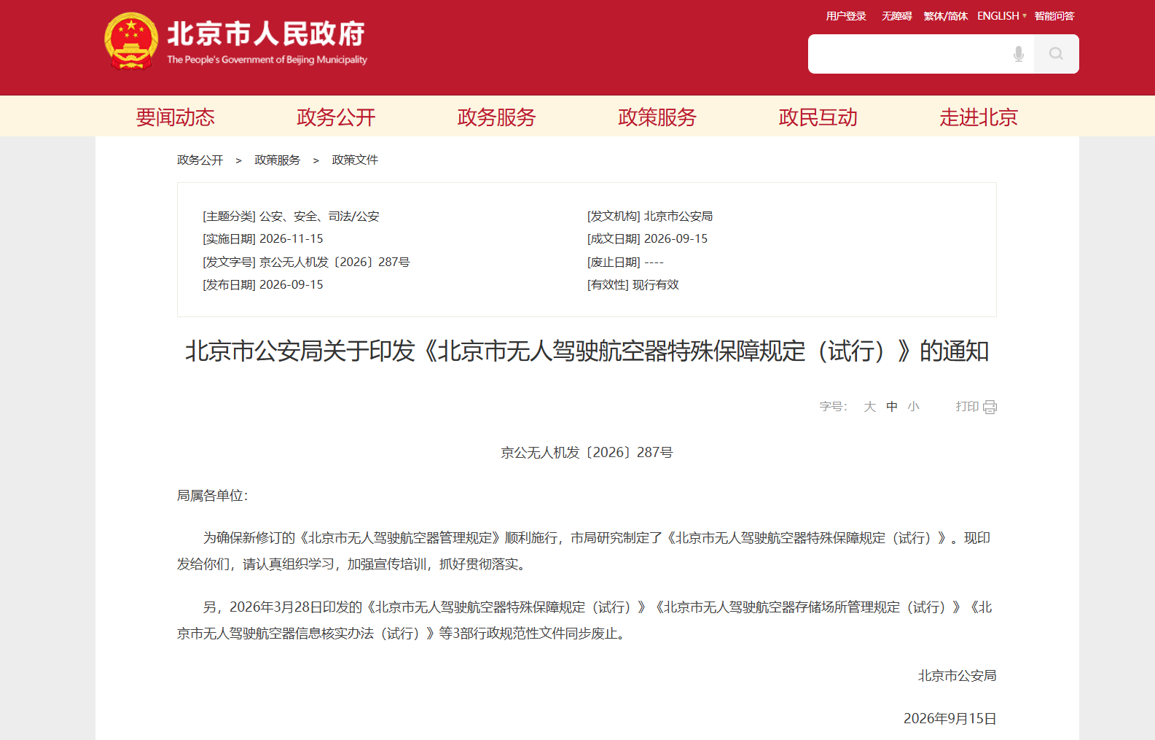Enable 无障碍 accessibility mode

click(896, 16)
